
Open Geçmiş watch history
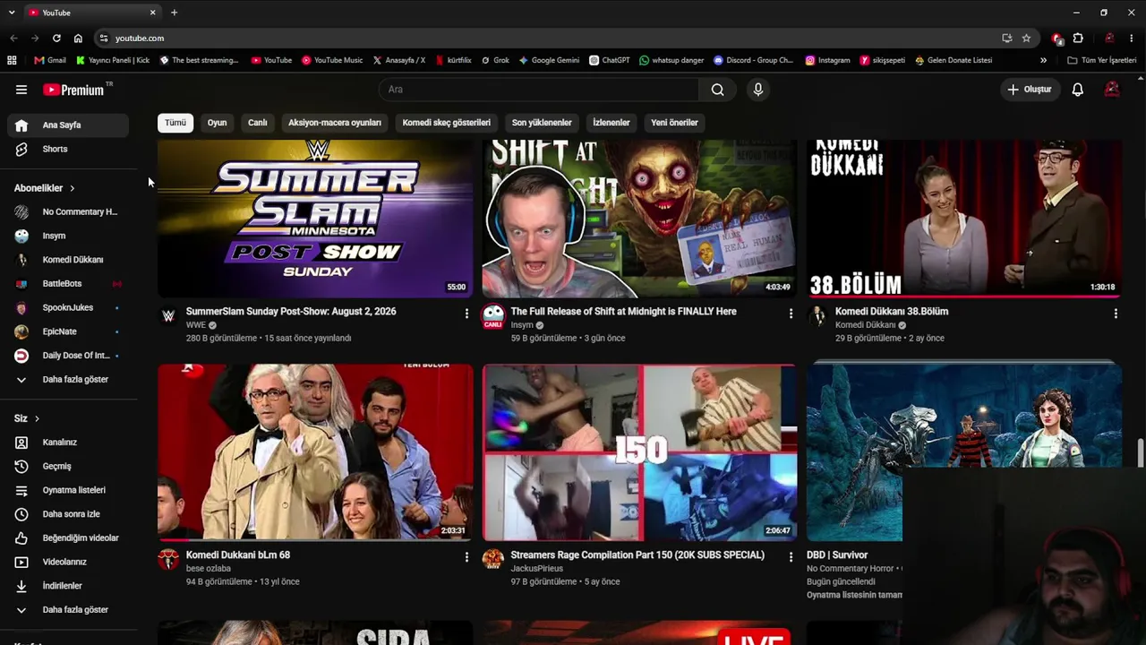68,466
